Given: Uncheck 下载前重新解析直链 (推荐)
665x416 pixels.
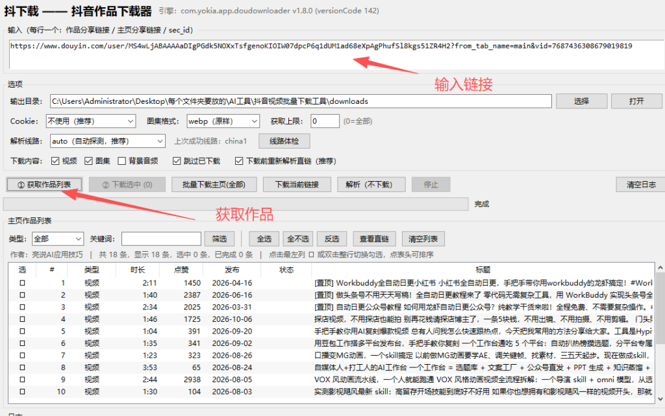Looking at the screenshot, I should tap(239, 161).
